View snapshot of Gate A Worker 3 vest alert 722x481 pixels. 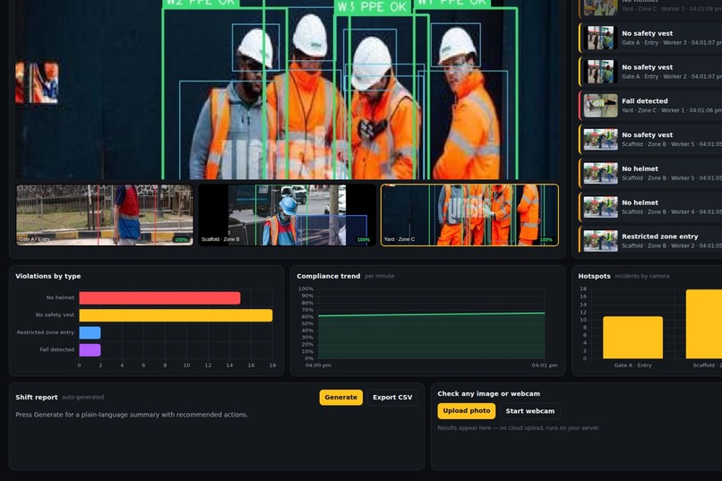(x=600, y=38)
